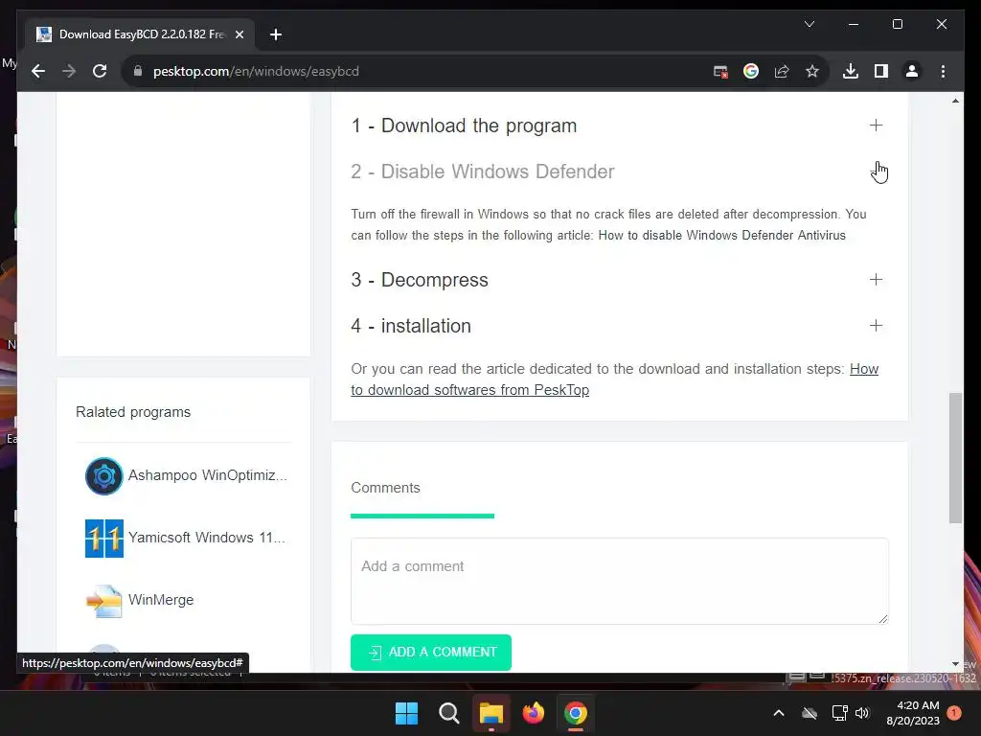Expand step 1 Download the program
Image resolution: width=981 pixels, height=736 pixels.
pos(876,126)
